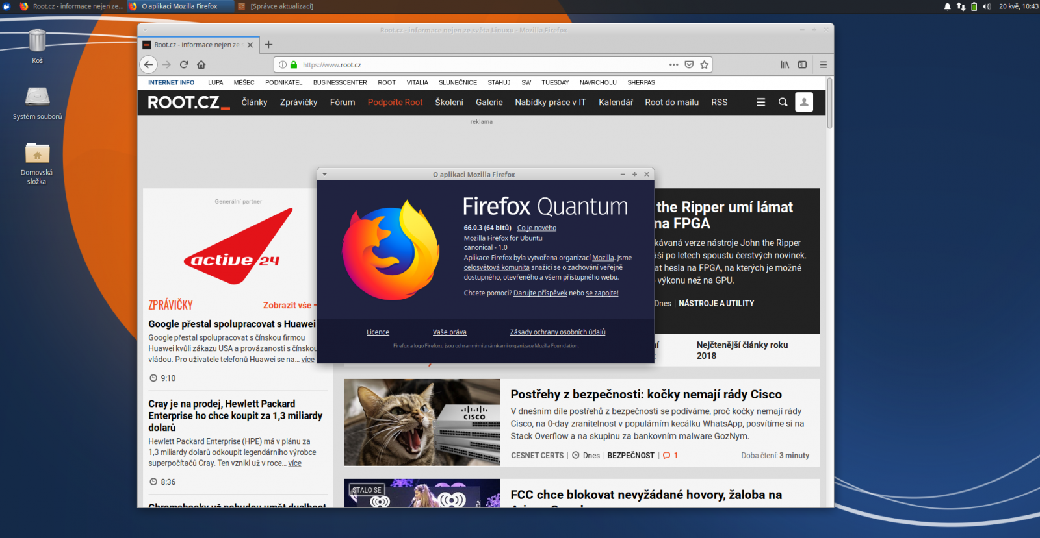Click the battery indicator in the tray
This screenshot has width=1040, height=538.
pyautogui.click(x=974, y=6)
